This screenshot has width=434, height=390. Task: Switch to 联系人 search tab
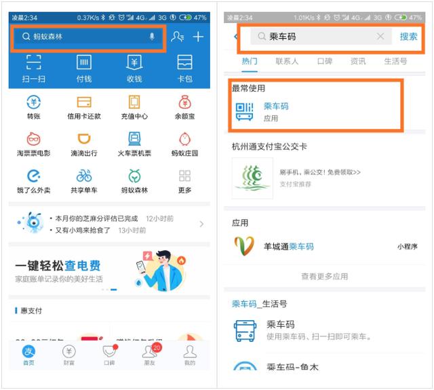tap(287, 61)
